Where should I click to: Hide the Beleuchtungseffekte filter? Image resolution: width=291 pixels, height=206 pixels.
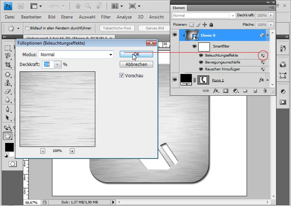click(x=201, y=55)
